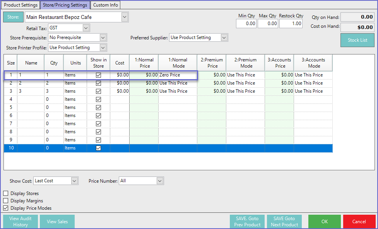
Task: Switch to the Product Settings tab
Action: click(x=21, y=5)
